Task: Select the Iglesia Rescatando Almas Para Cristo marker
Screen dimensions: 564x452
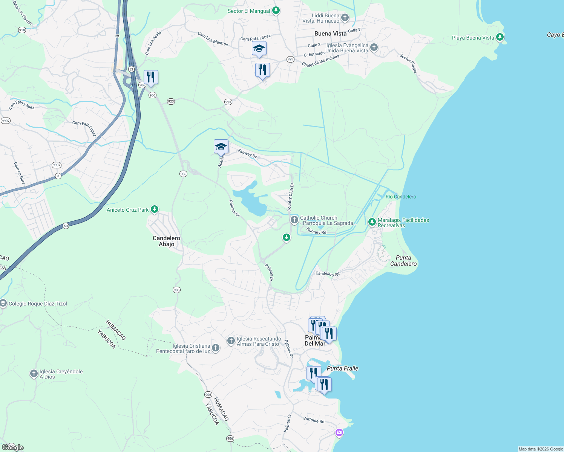Action: (x=230, y=340)
